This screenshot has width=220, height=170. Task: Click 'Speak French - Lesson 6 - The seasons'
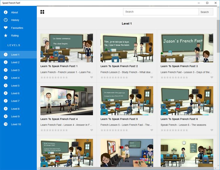pos(183,125)
